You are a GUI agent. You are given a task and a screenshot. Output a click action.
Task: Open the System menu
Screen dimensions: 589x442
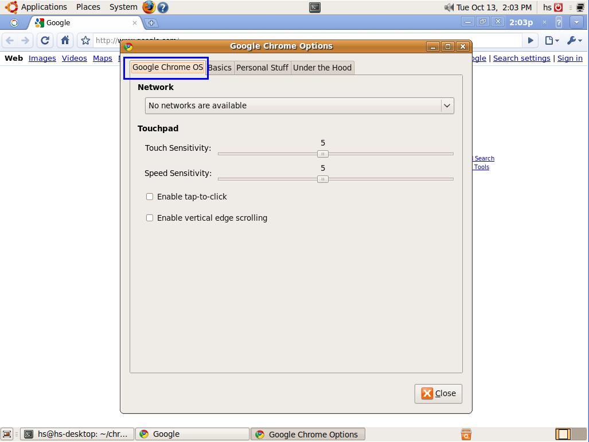(x=123, y=7)
